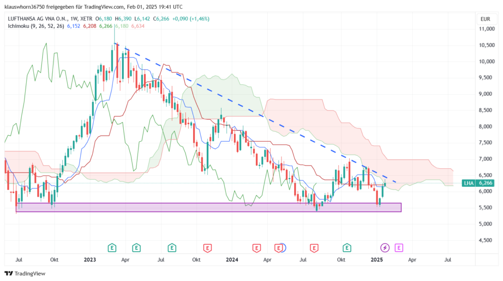
Task: Click the close value C6,266
Action: tap(161, 19)
